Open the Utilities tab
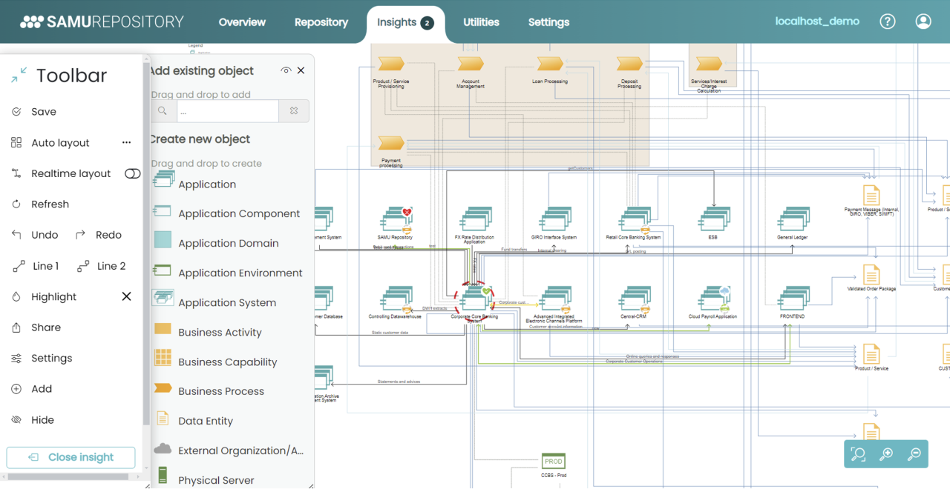This screenshot has width=950, height=489. click(x=481, y=22)
